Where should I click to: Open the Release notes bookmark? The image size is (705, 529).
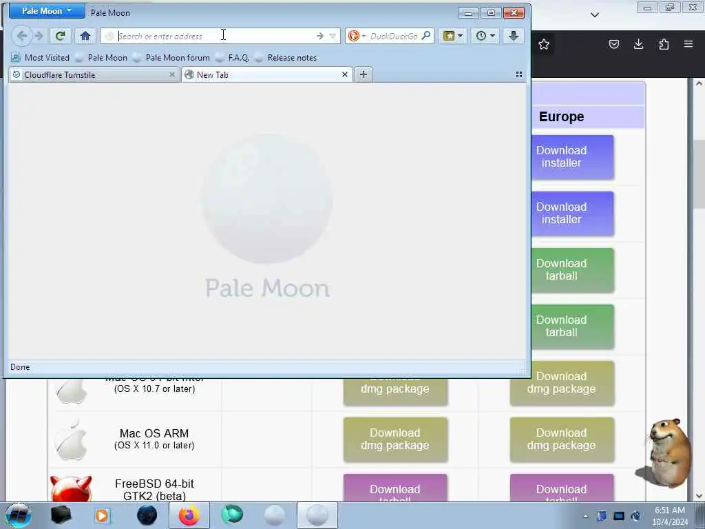(286, 58)
